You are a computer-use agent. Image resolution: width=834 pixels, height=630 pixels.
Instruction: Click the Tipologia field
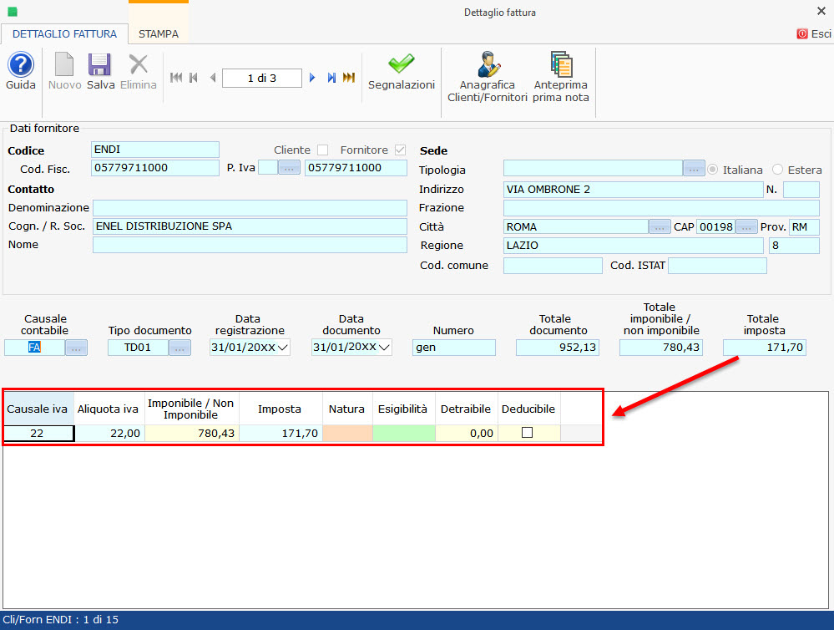pyautogui.click(x=593, y=168)
